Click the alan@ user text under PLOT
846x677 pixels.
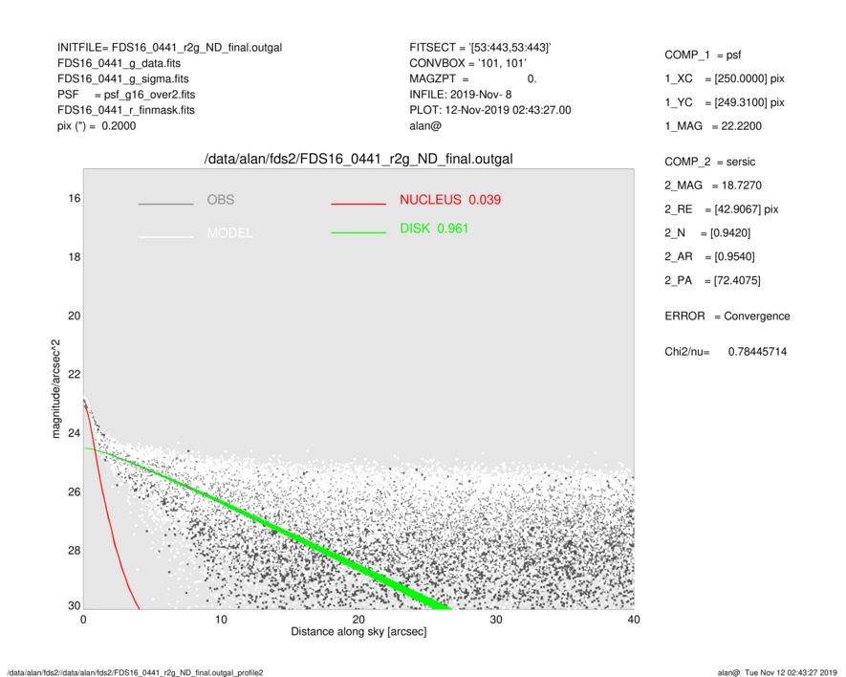425,126
